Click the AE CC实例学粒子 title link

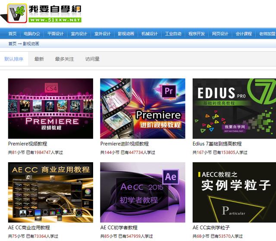tap(211, 228)
